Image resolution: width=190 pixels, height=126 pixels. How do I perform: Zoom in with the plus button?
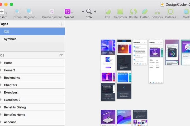click(95, 12)
